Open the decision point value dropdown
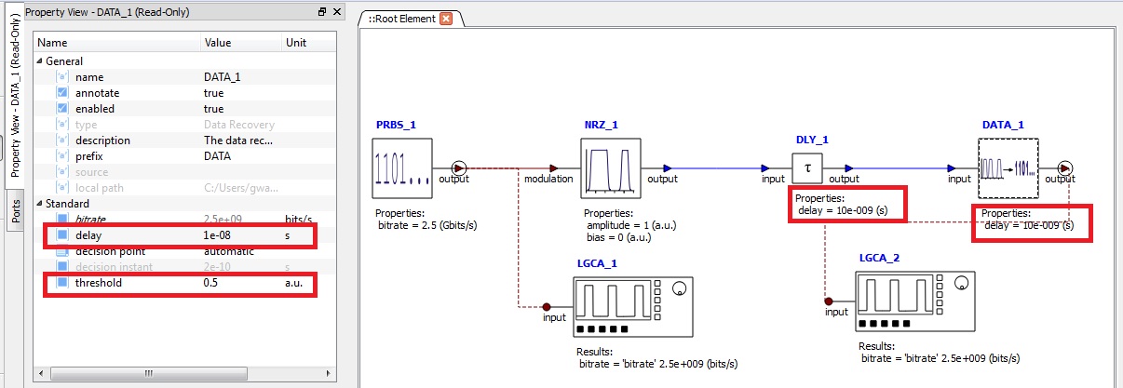 pos(240,251)
